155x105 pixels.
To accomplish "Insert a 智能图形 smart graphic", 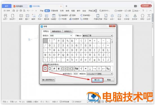I will [63, 15].
